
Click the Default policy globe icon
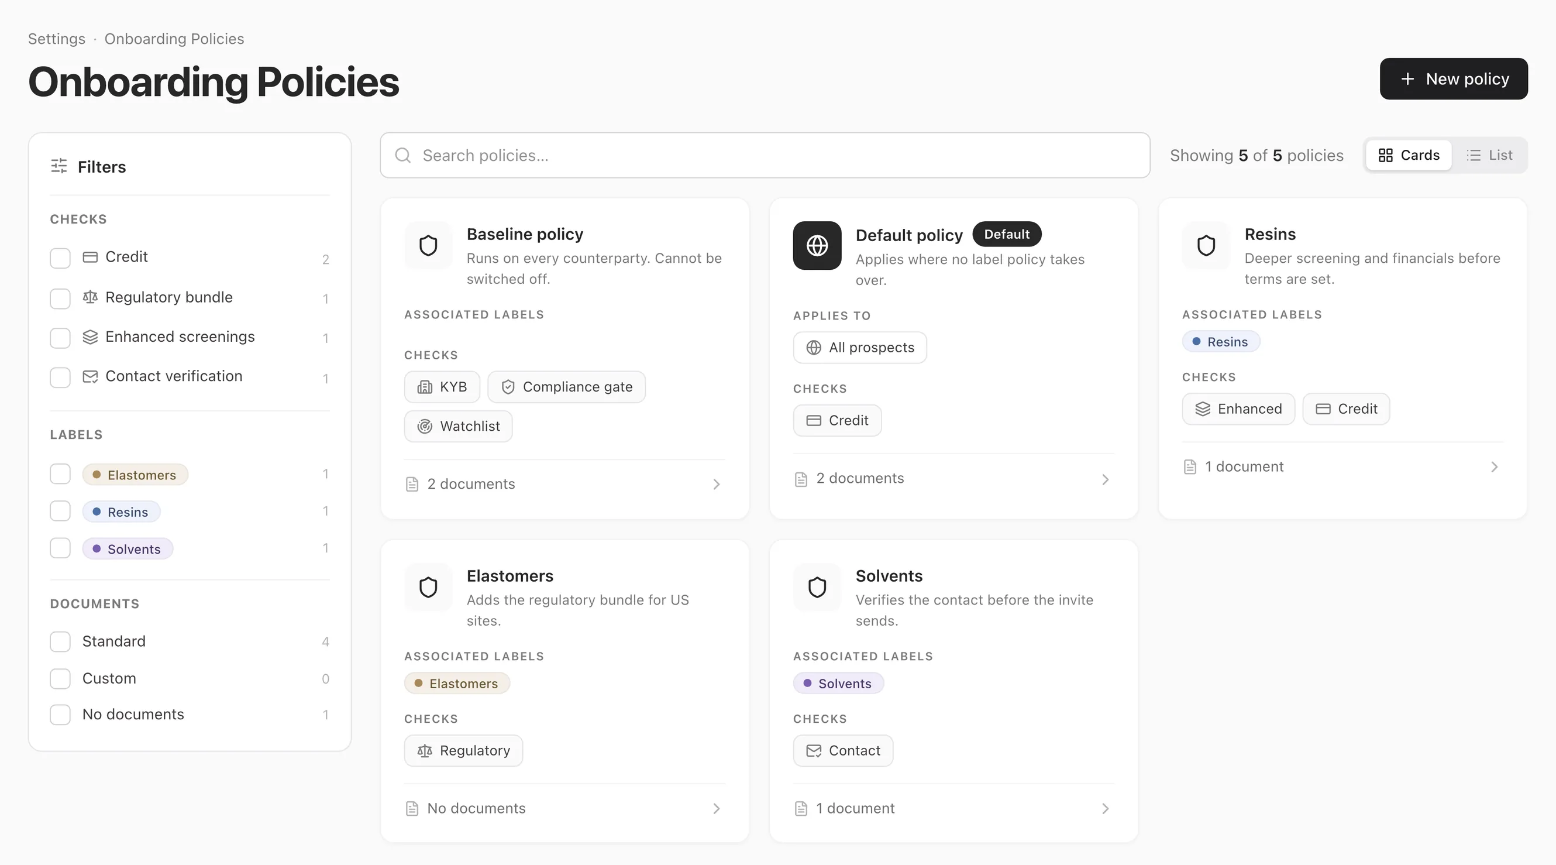coord(817,245)
